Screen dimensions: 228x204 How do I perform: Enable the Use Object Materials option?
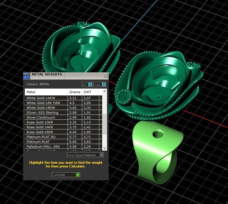[85, 155]
